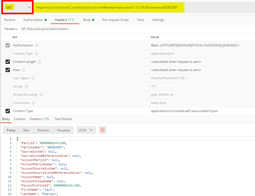Open the JSON format dropdown
The height and width of the screenshot is (196, 255).
[86, 130]
